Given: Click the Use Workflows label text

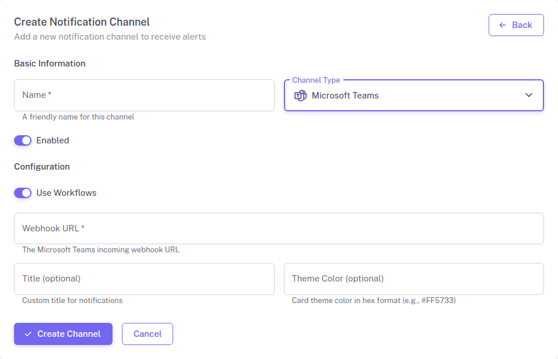Looking at the screenshot, I should [x=66, y=192].
